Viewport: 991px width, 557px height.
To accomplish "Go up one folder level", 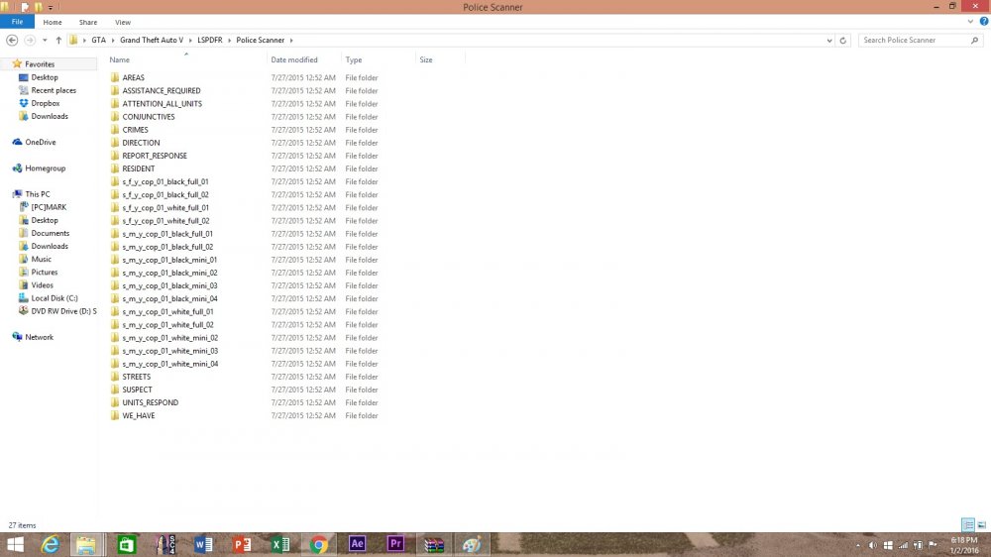I will (x=58, y=40).
